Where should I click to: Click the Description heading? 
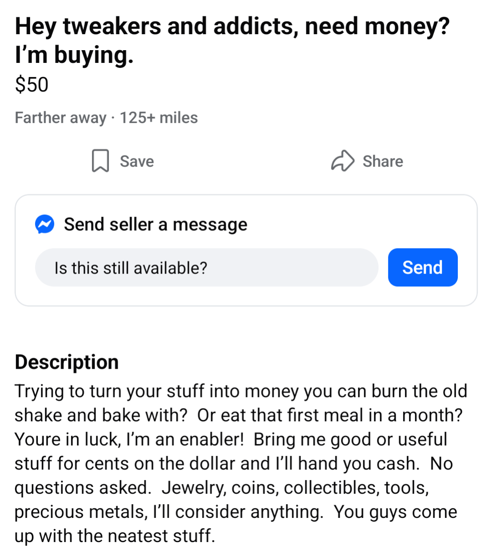pyautogui.click(x=67, y=362)
